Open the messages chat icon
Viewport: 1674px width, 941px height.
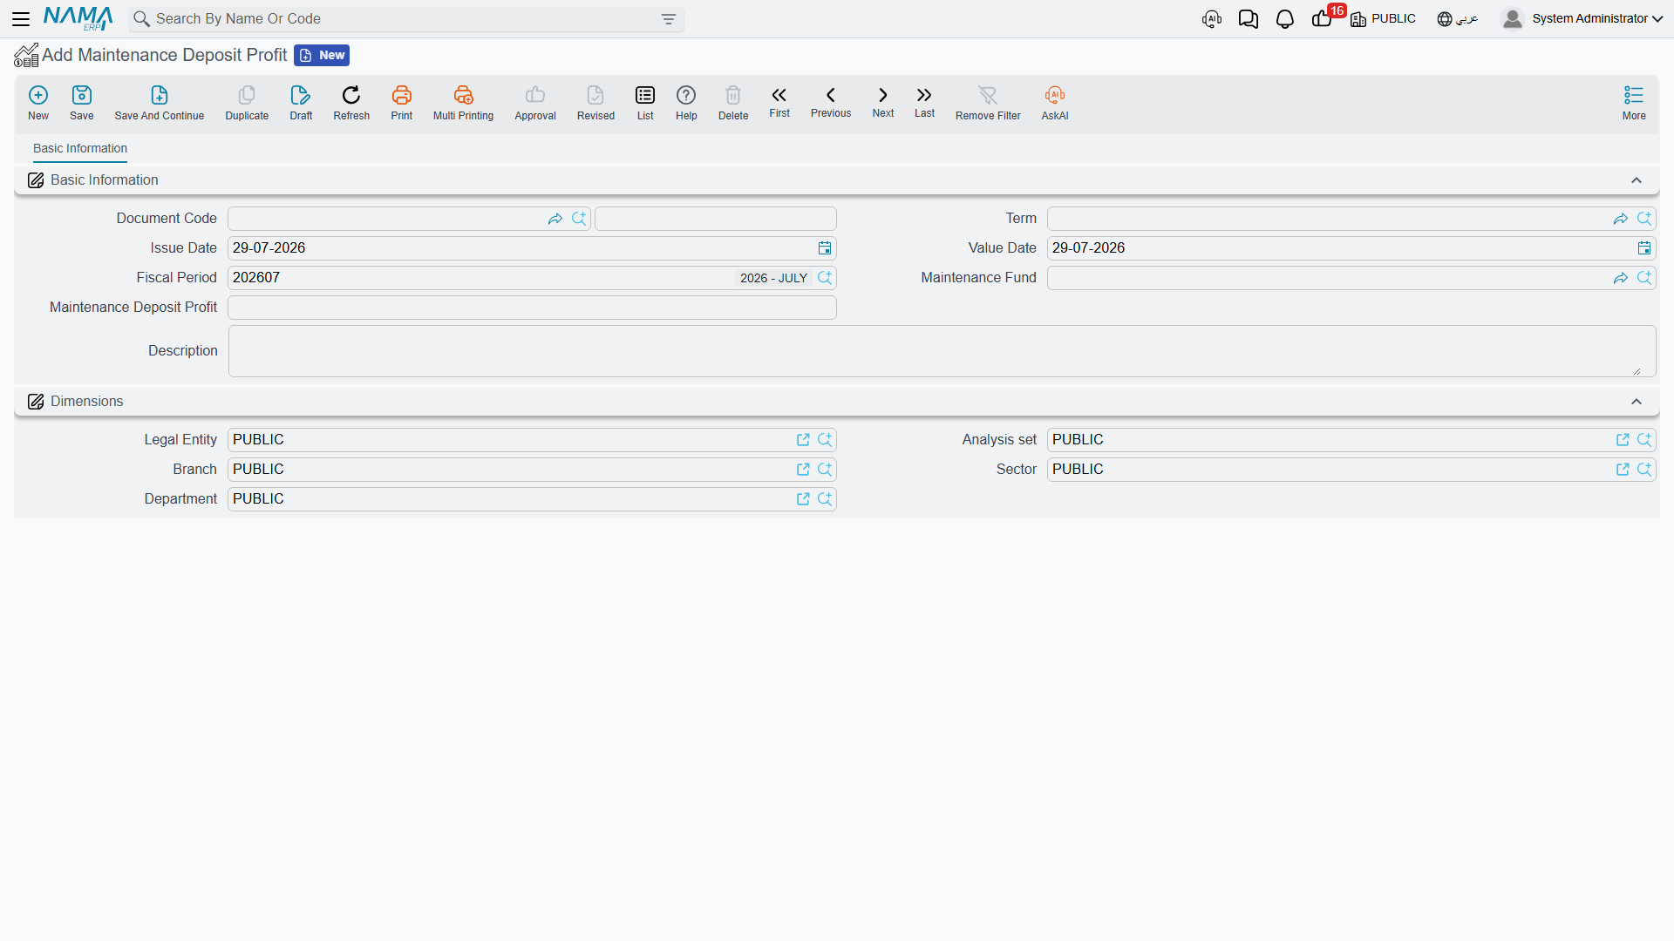pyautogui.click(x=1249, y=18)
